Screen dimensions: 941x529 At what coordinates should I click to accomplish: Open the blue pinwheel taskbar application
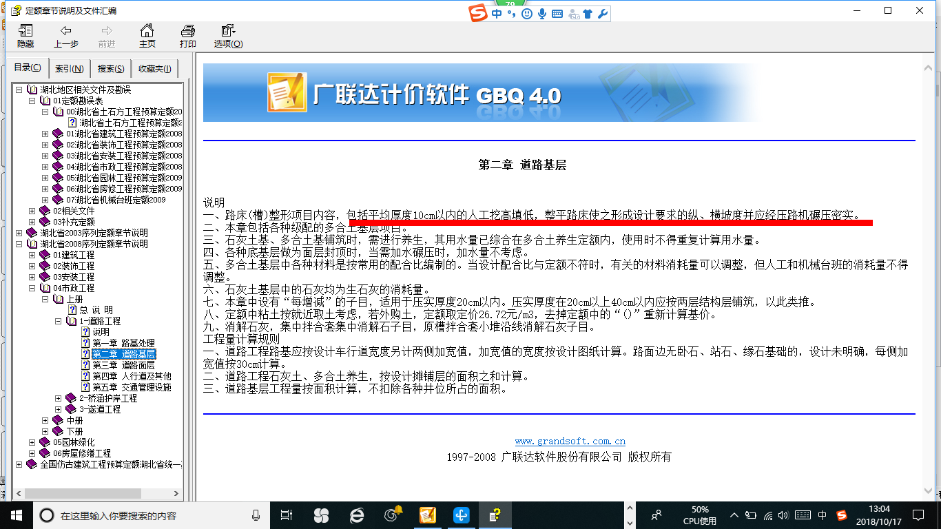pos(462,515)
